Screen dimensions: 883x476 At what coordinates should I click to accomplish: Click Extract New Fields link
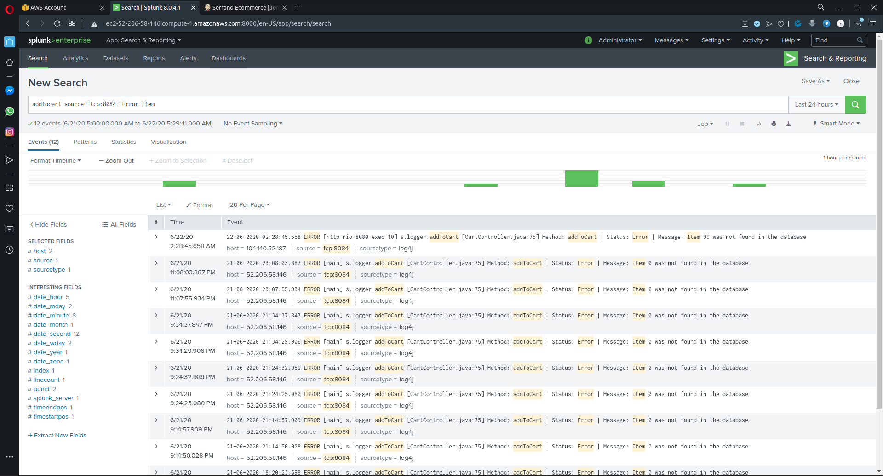click(x=57, y=436)
